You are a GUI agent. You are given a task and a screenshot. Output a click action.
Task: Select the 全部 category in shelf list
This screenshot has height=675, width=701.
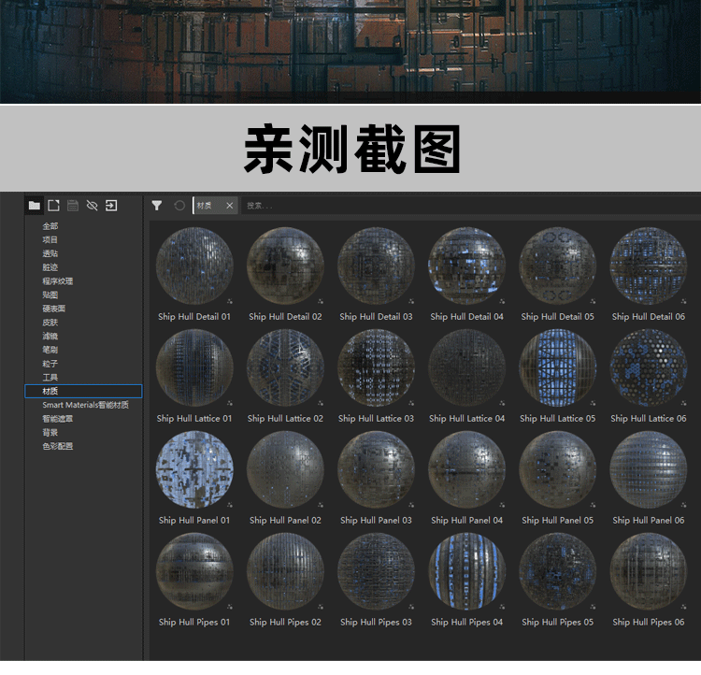[x=50, y=226]
